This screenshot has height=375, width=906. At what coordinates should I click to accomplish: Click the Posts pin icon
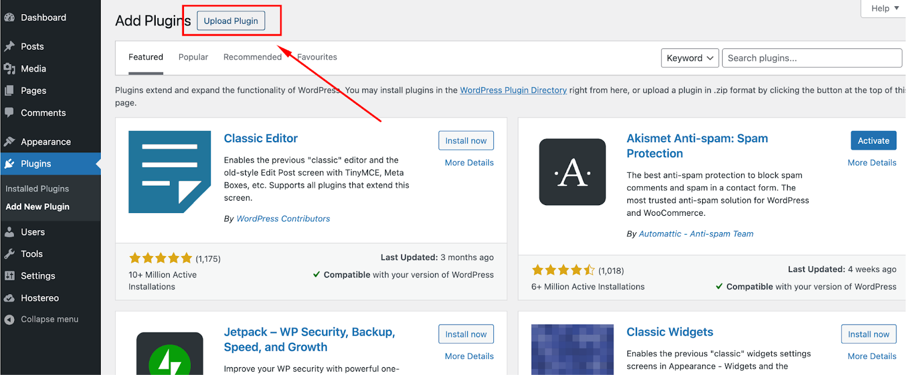(x=10, y=46)
